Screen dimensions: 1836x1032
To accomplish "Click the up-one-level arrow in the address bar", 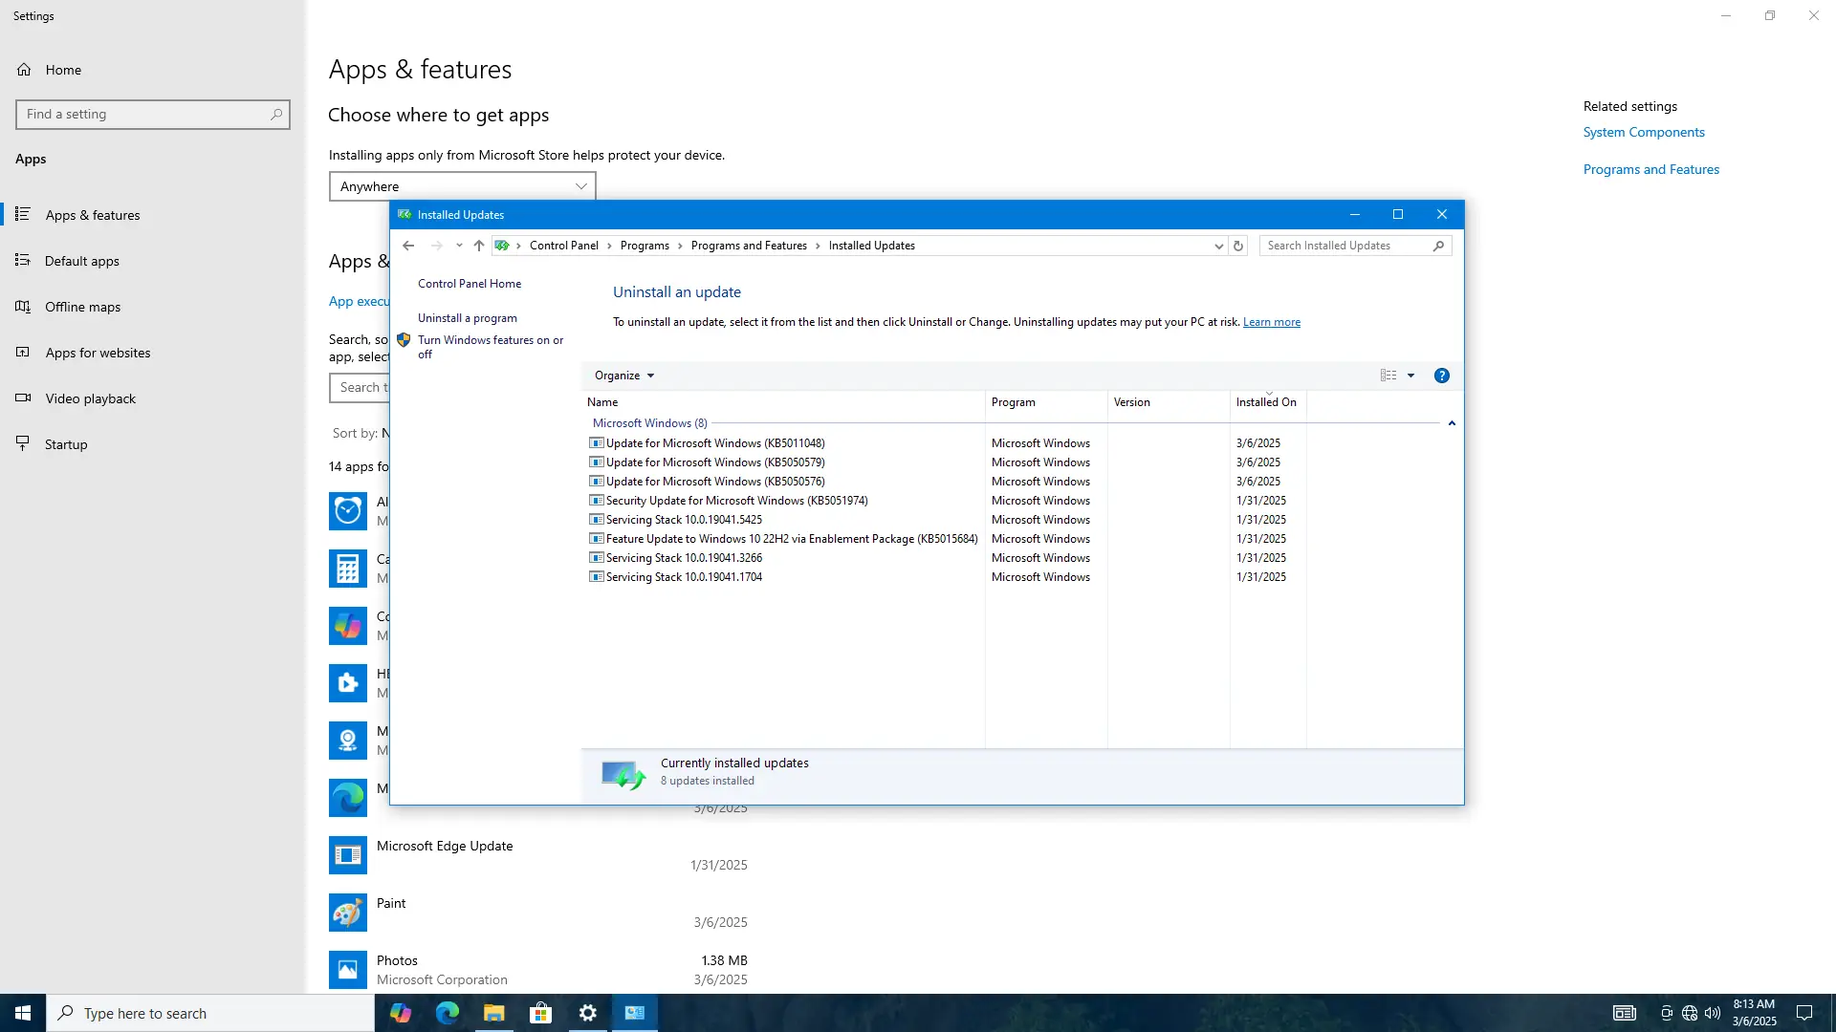I will pos(479,246).
